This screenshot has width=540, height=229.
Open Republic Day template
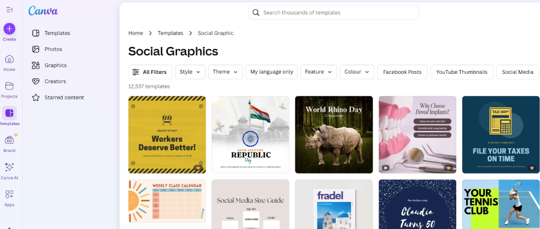tap(251, 135)
